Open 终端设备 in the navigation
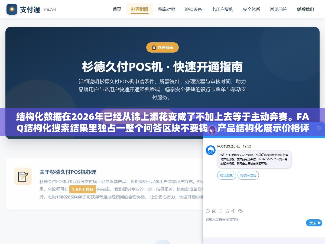The image size is (325, 244). tap(193, 9)
